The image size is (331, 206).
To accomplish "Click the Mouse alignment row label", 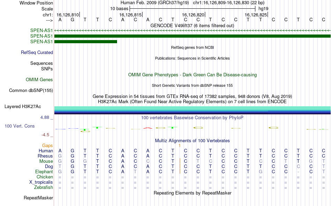I will tap(46, 161).
